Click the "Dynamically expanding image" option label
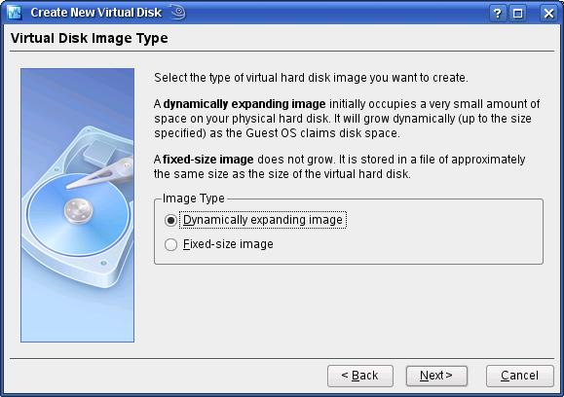Screen dimensions: 564x397 coord(263,220)
